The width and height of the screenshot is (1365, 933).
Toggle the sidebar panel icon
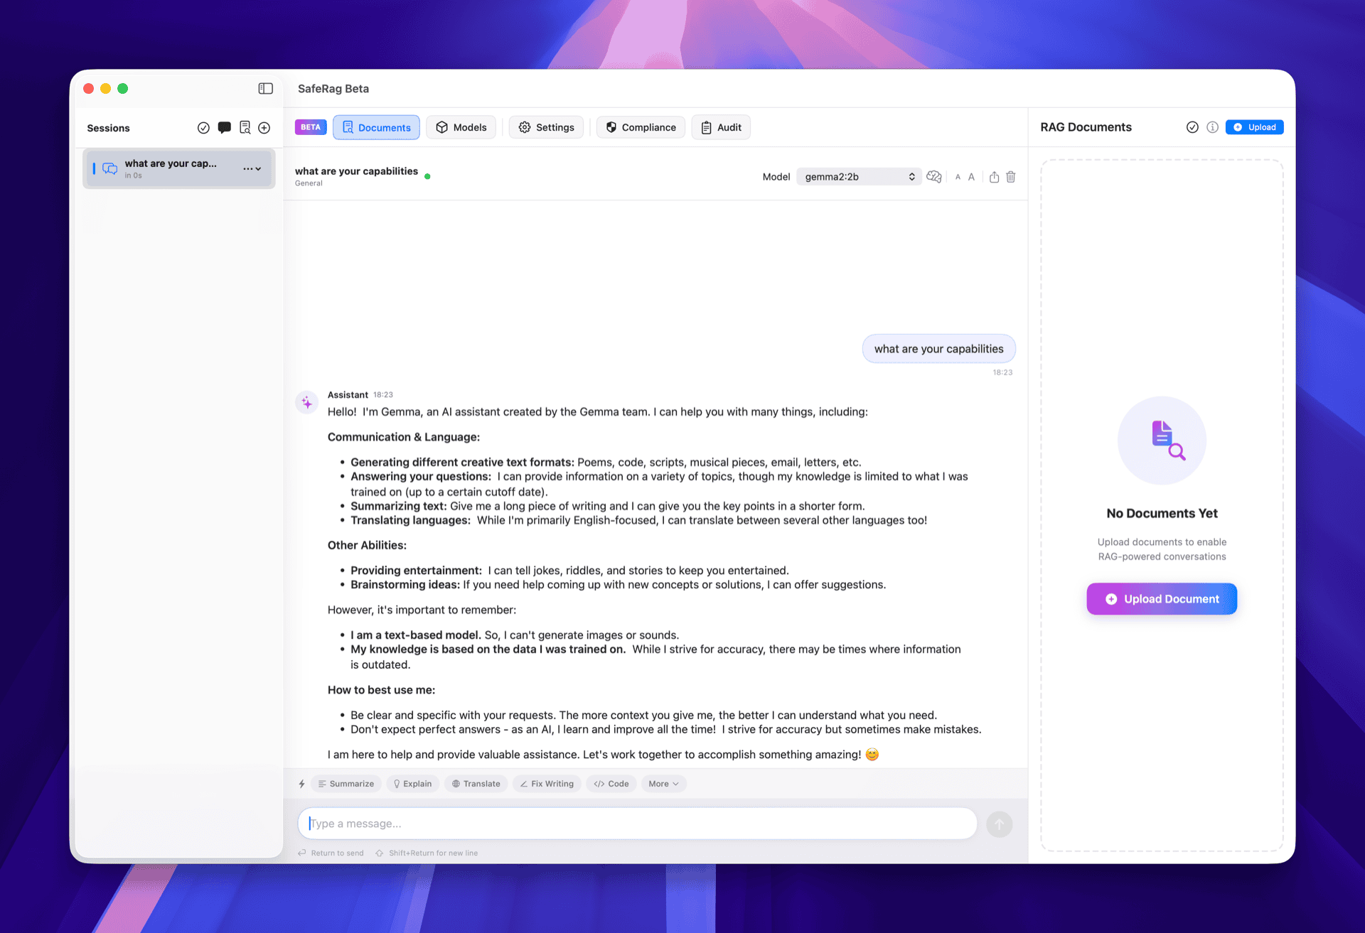[265, 88]
